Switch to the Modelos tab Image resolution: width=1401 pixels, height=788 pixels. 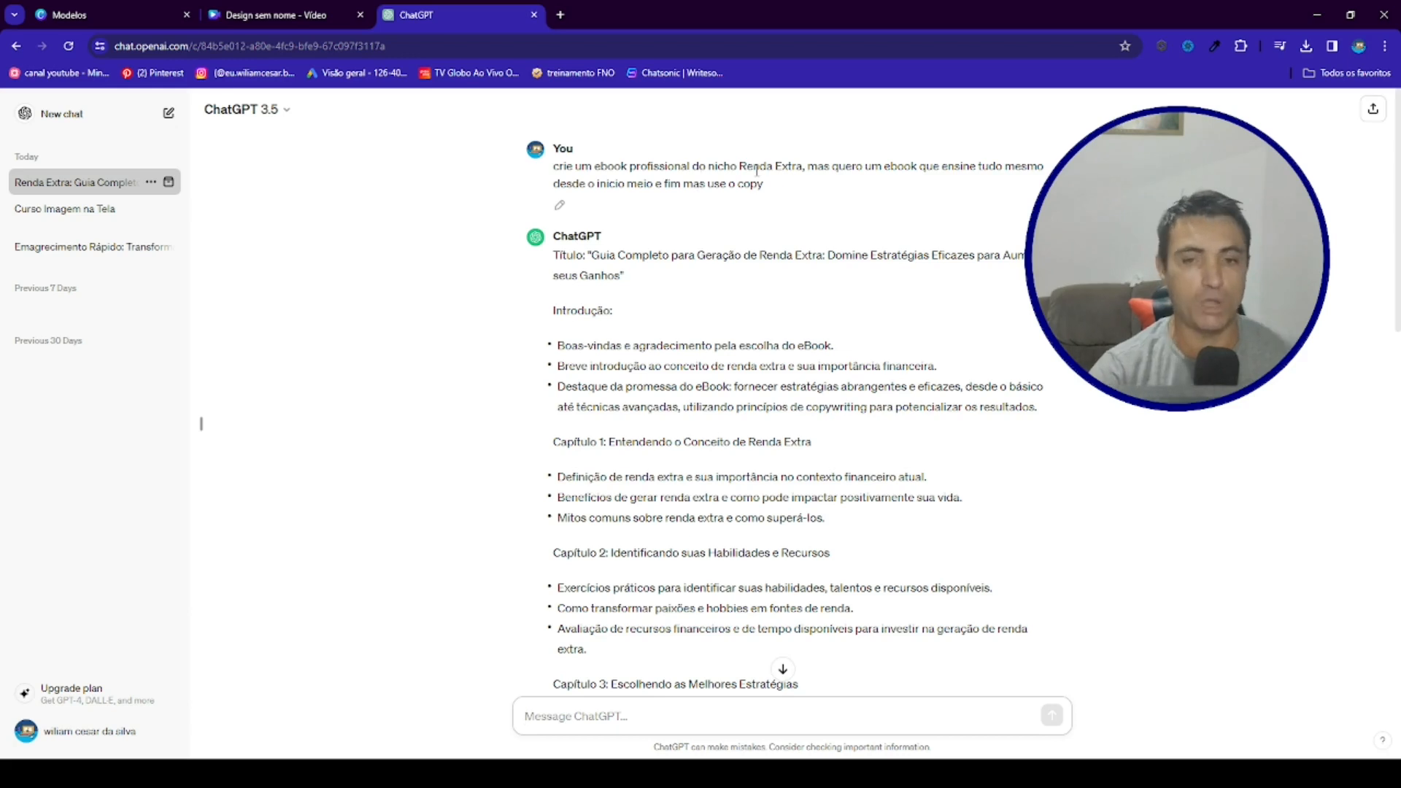[112, 15]
